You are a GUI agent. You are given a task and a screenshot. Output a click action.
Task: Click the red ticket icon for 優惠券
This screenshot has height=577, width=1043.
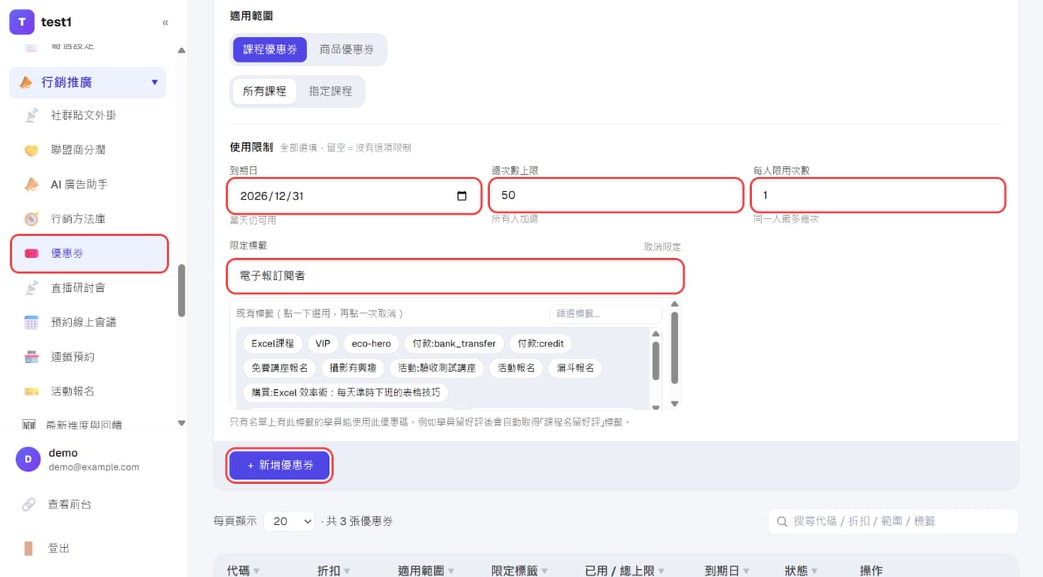coord(32,253)
